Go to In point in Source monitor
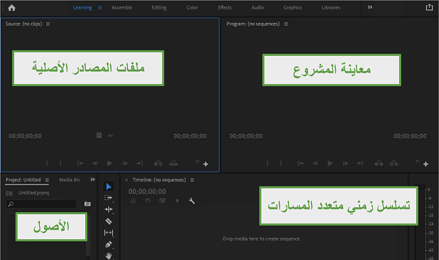 click(x=80, y=163)
